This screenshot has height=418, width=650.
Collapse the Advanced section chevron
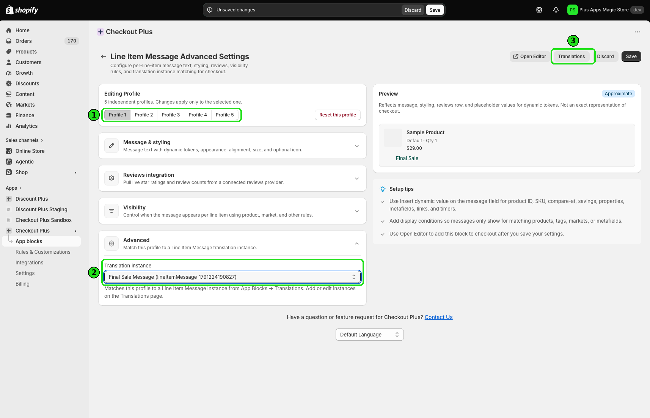[357, 244]
